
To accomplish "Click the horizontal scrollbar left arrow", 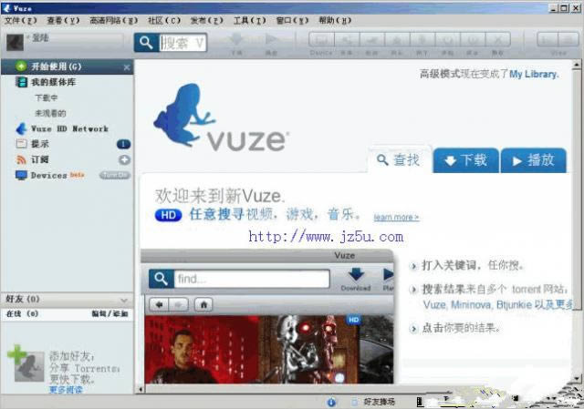I will pos(141,389).
